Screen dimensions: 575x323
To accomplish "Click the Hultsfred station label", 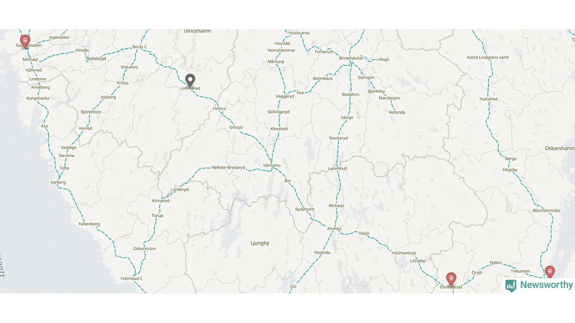I will click(488, 99).
